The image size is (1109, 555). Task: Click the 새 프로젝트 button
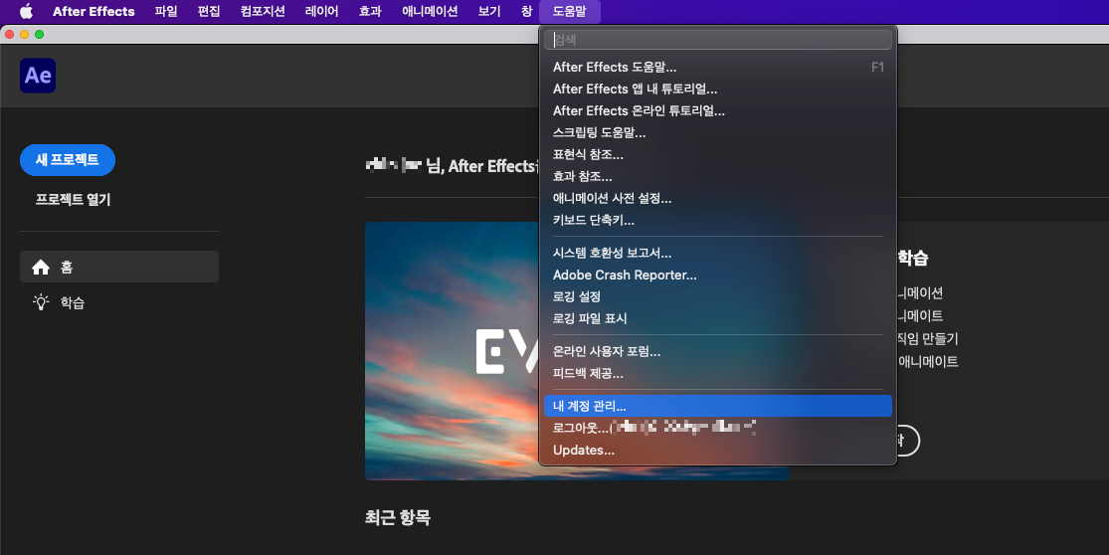(68, 160)
